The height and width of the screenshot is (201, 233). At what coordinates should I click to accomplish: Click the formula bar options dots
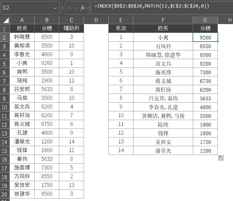pos(63,8)
